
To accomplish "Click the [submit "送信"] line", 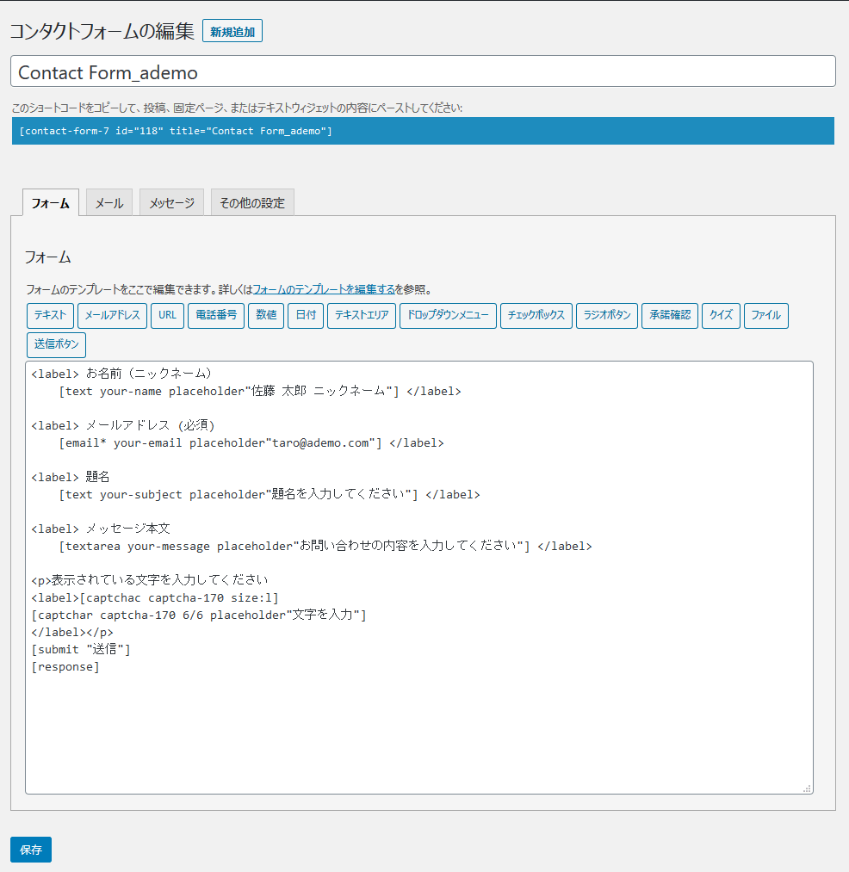I will point(81,650).
